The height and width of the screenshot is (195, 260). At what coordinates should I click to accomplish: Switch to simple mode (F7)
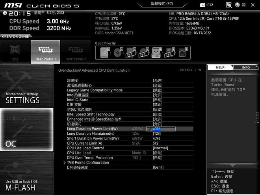point(162,4)
